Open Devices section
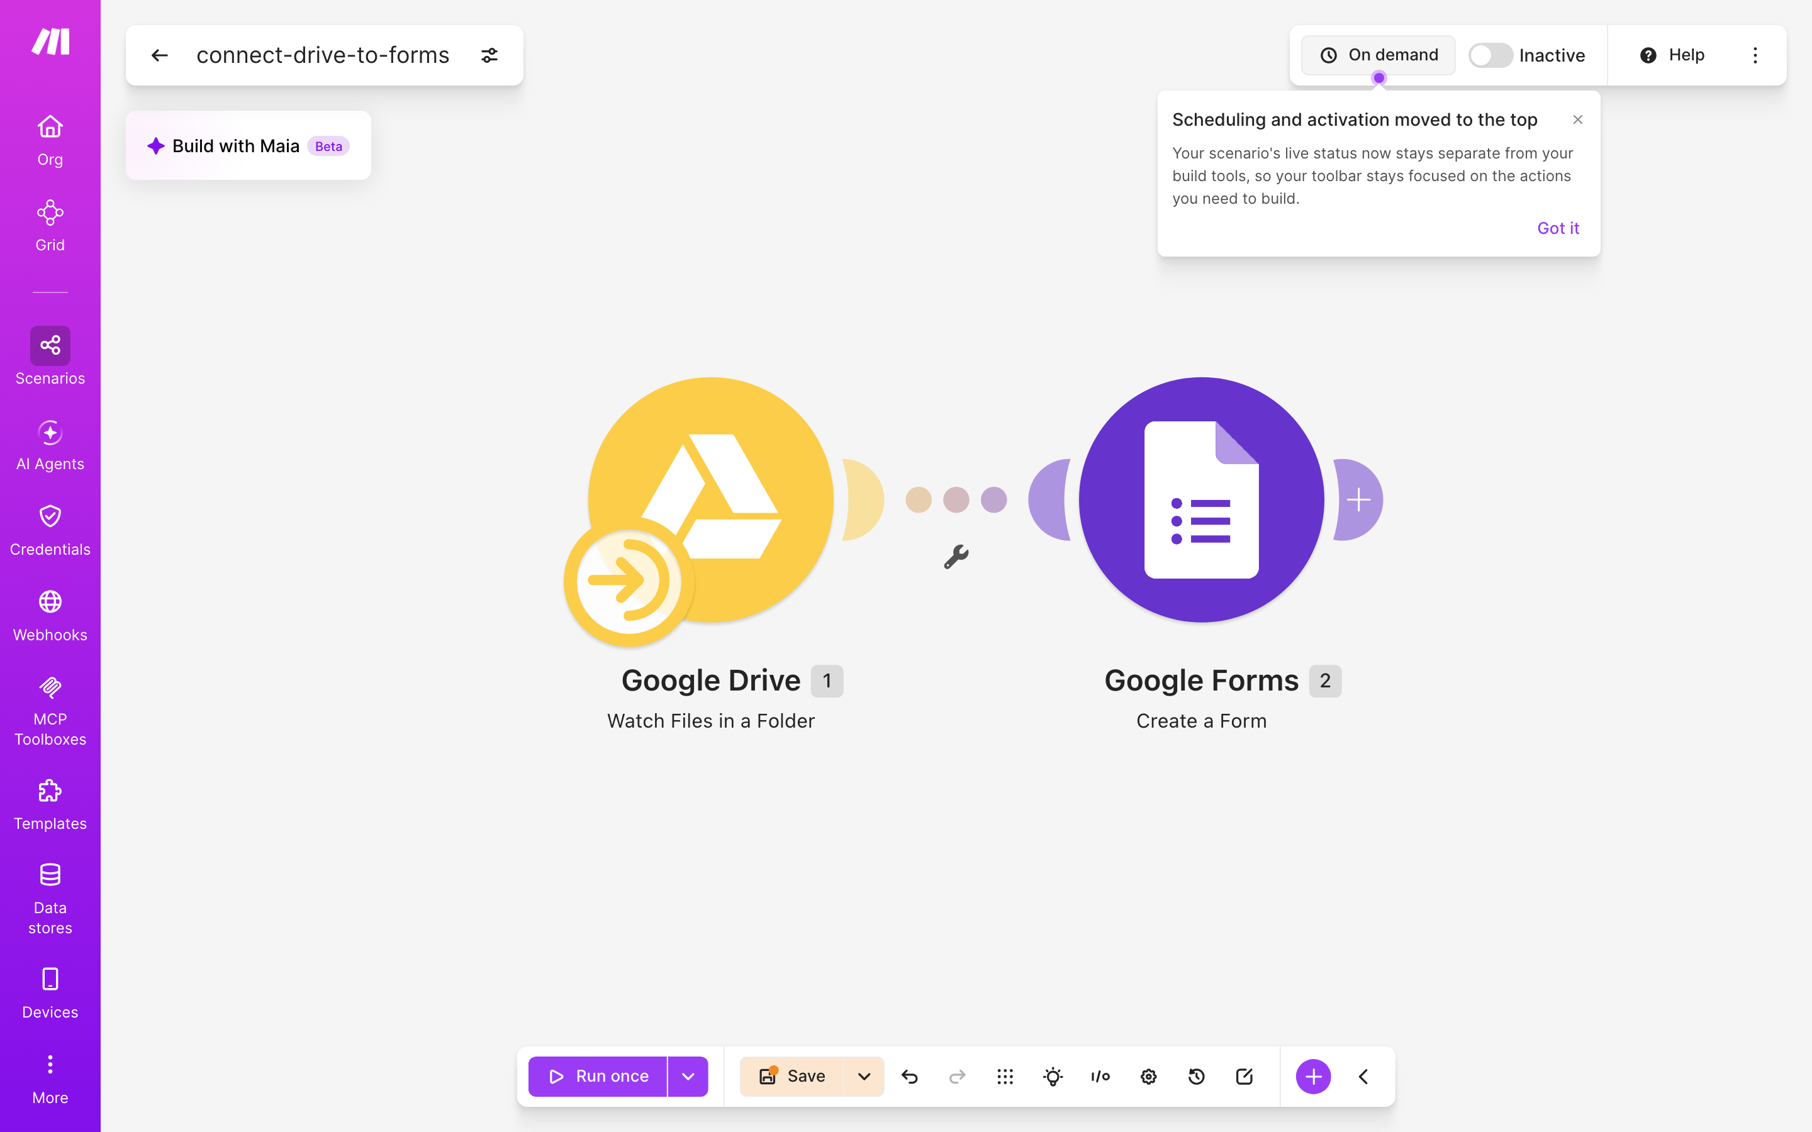 (x=50, y=994)
